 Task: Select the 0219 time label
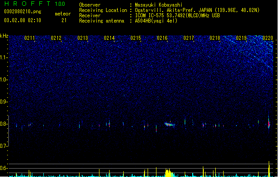241,38
